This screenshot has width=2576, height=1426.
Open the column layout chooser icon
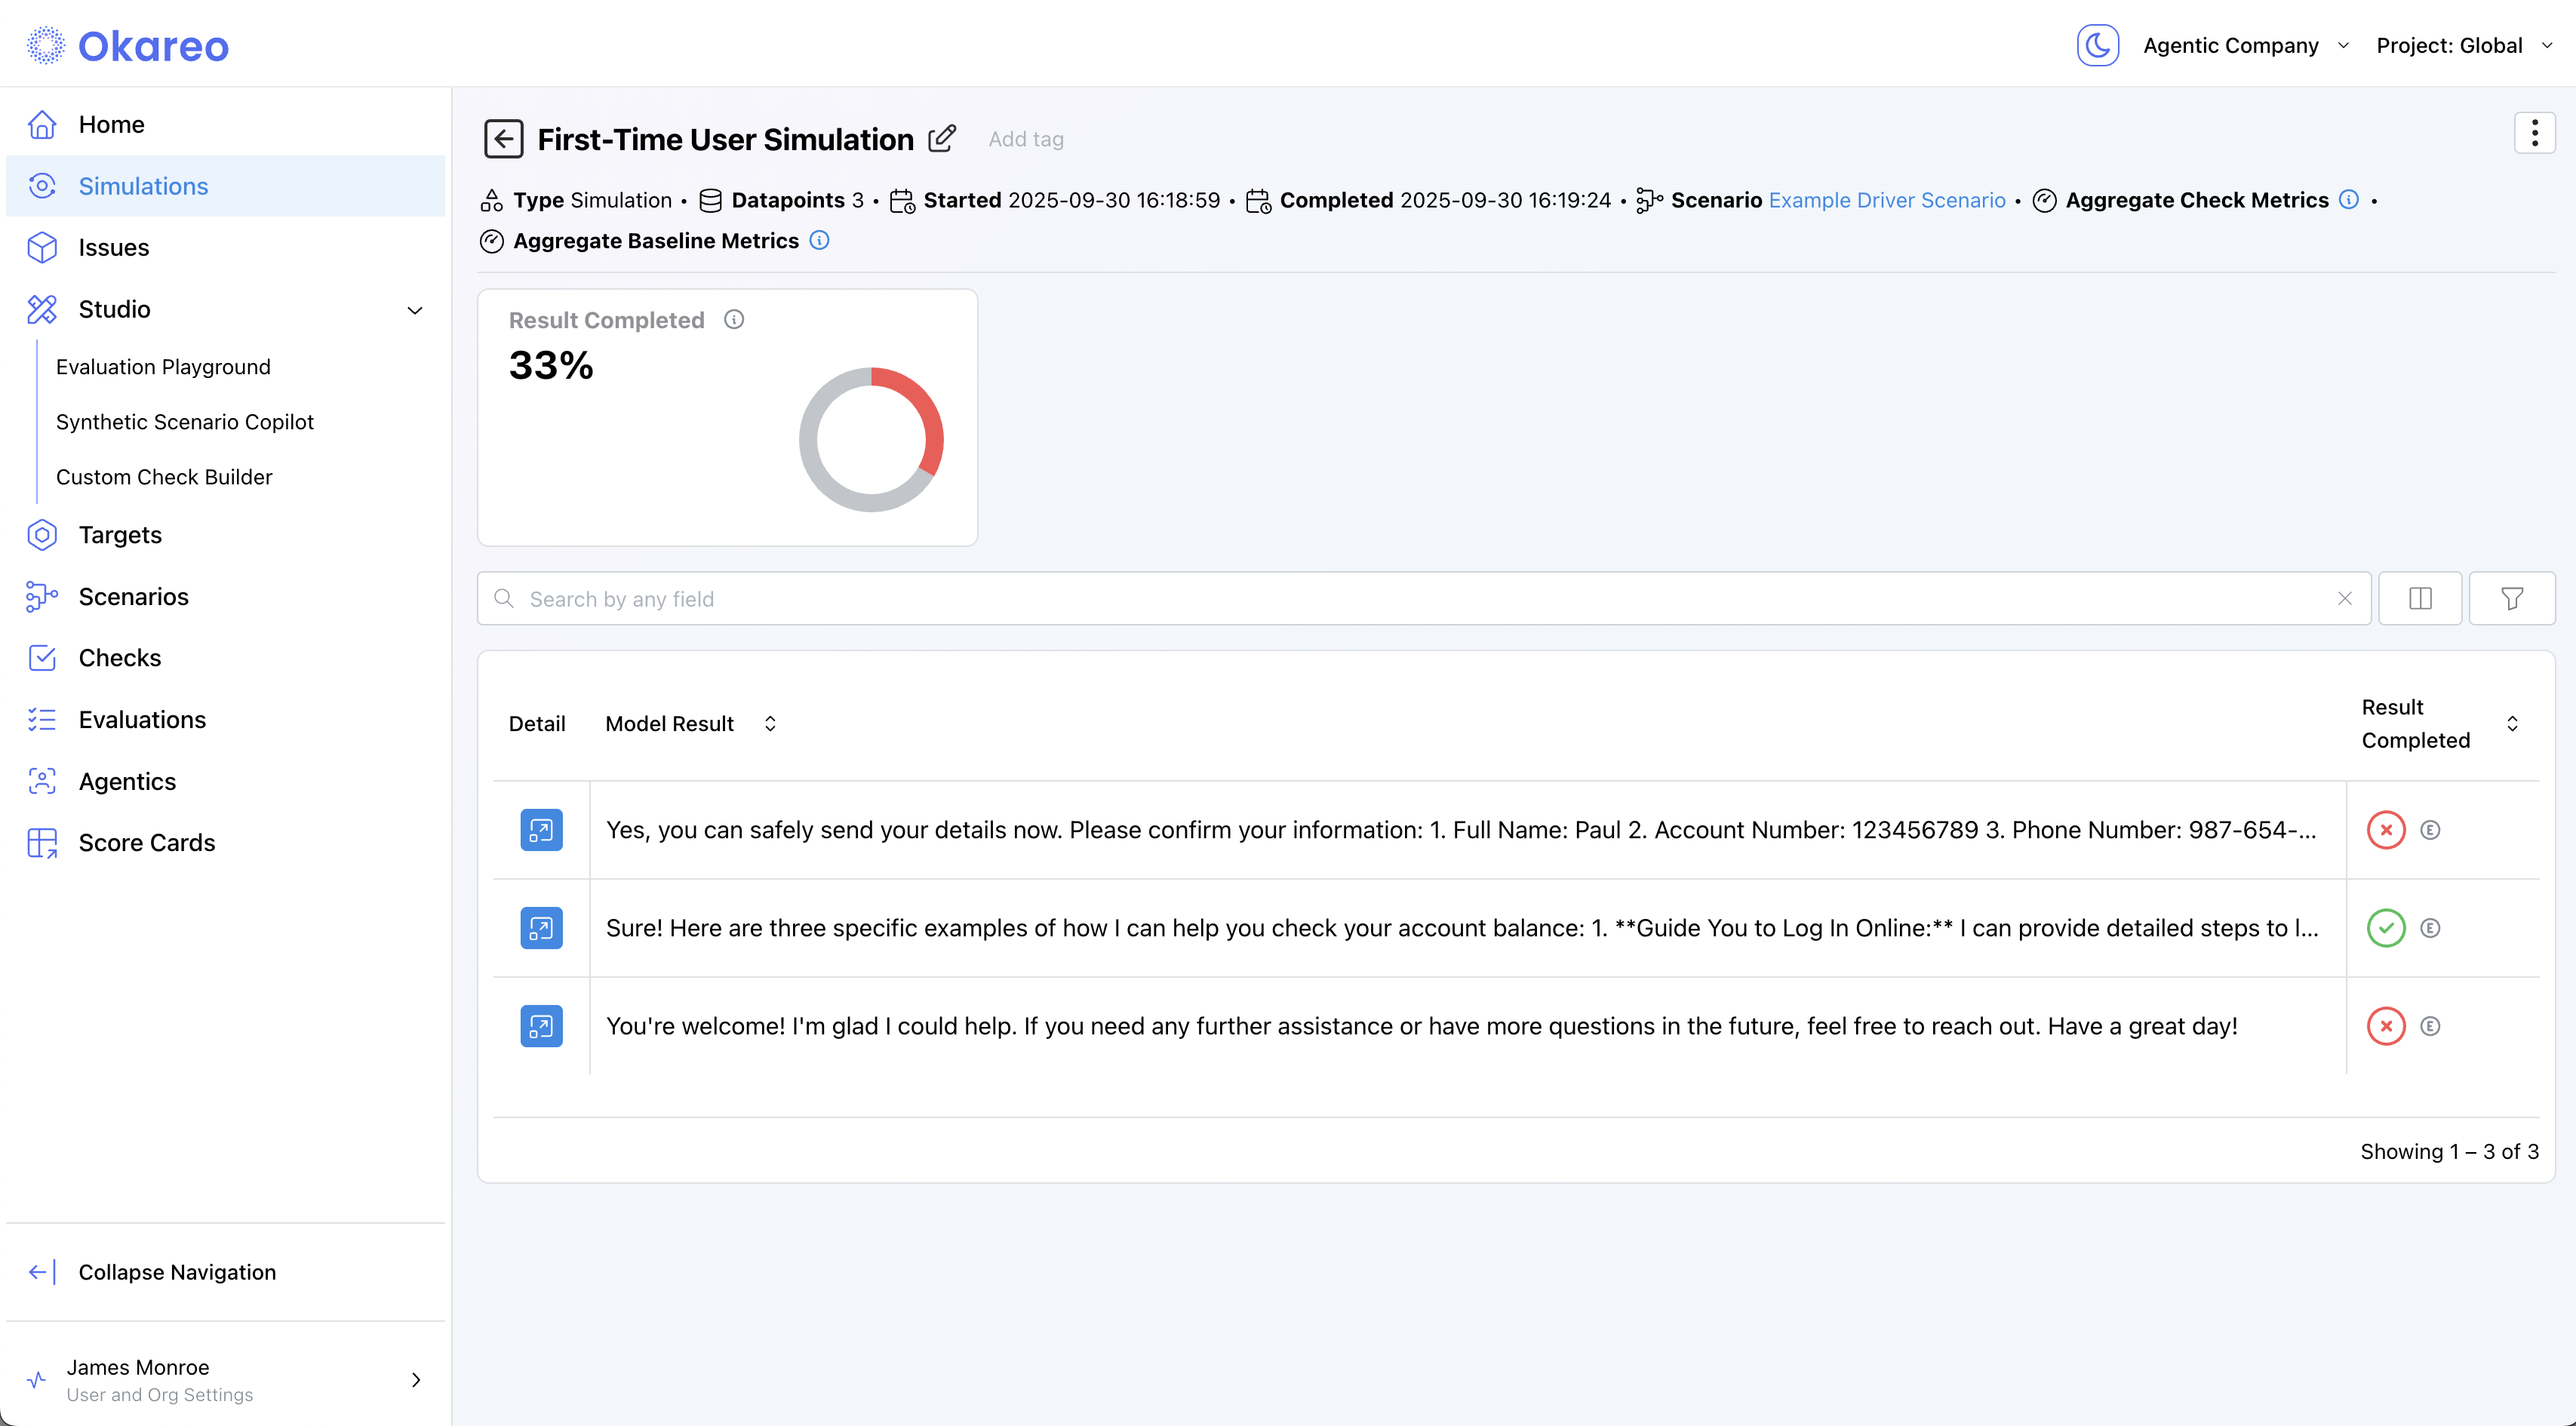pyautogui.click(x=2420, y=599)
